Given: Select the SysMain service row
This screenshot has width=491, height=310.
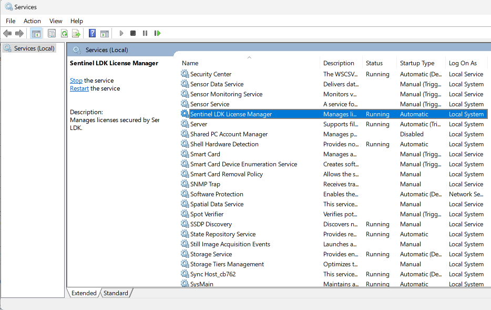Looking at the screenshot, I should (x=334, y=284).
